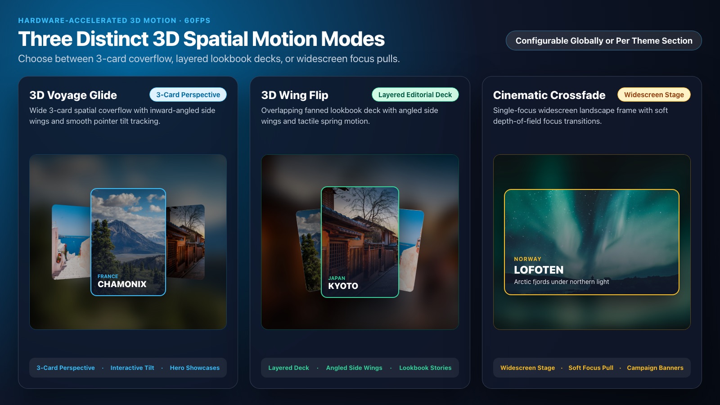Click the Lookbook Stories footer tag
Viewport: 720px width, 405px height.
425,368
